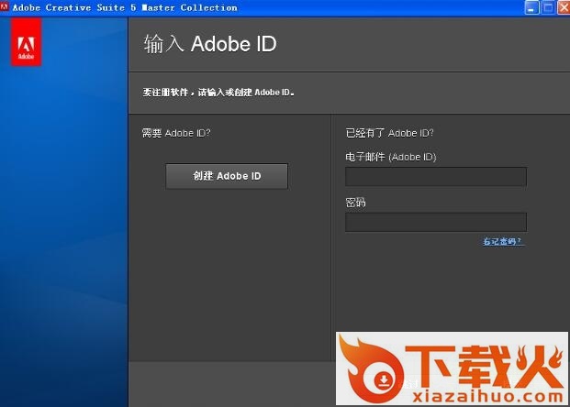Close the Adobe Creative Suite 5 window
The image size is (570, 407).
point(562,7)
